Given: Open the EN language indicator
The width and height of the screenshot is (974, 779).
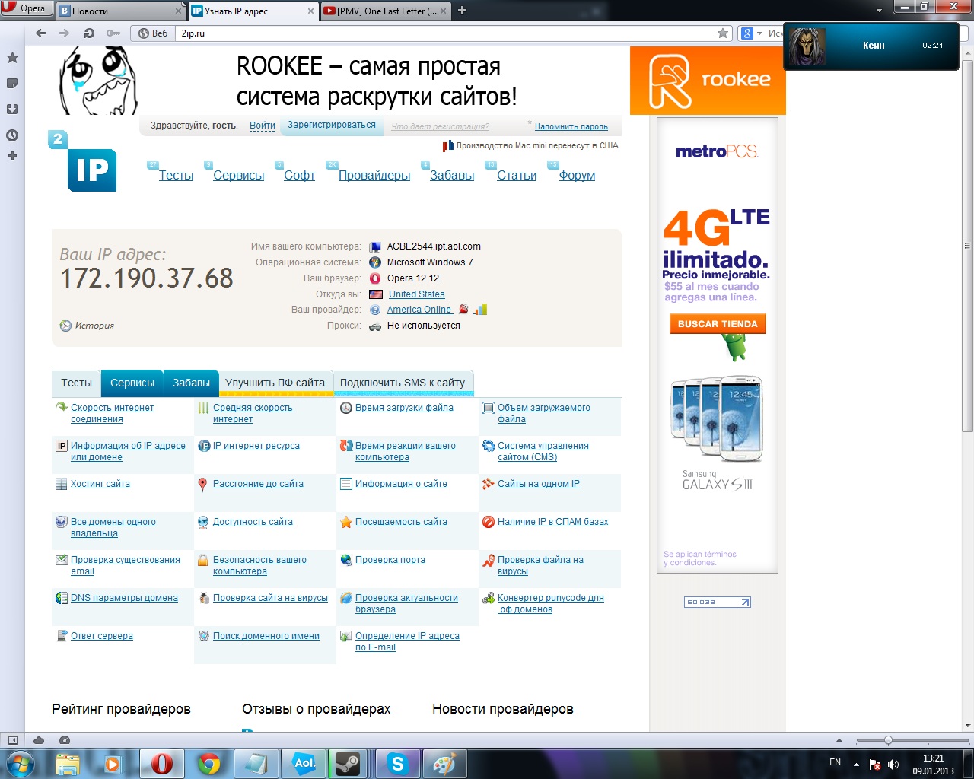Looking at the screenshot, I should 835,762.
